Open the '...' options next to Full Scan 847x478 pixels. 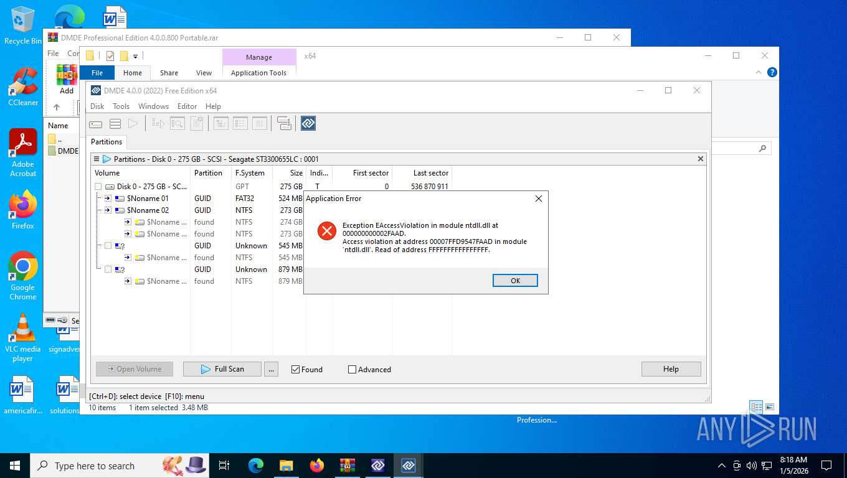(x=271, y=369)
